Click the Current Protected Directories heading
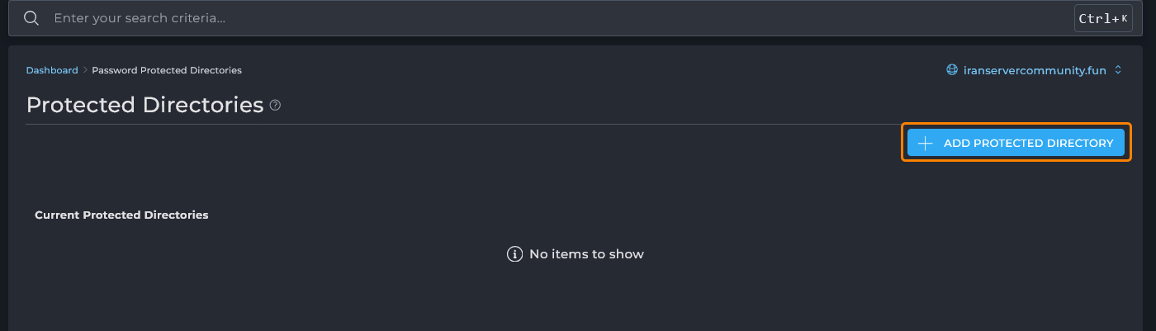Image resolution: width=1156 pixels, height=331 pixels. 121,215
